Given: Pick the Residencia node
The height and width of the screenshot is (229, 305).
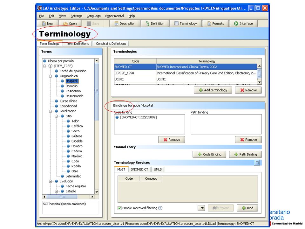Looking at the screenshot, I should coord(73,91).
